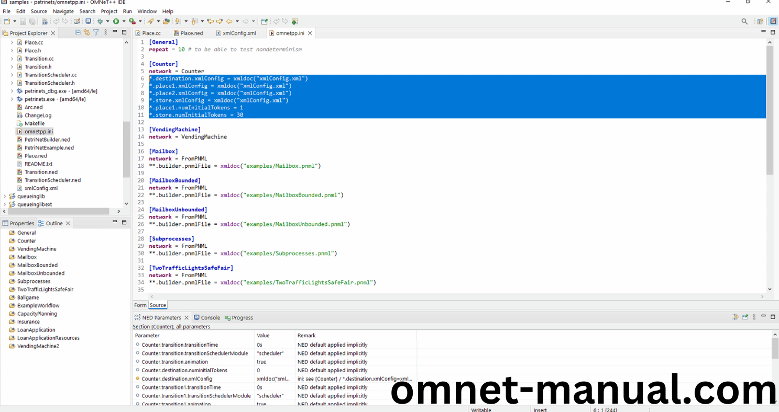Screen dimensions: 779x412
Task: Click the green Run button in toolbar
Action: click(x=116, y=21)
